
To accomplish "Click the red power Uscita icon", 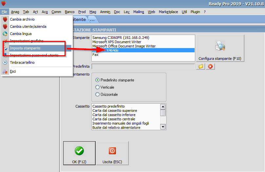I will (112, 151).
